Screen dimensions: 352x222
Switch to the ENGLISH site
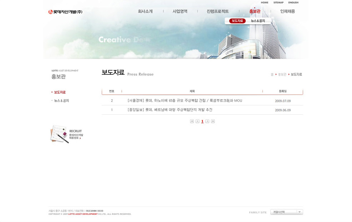click(x=293, y=2)
